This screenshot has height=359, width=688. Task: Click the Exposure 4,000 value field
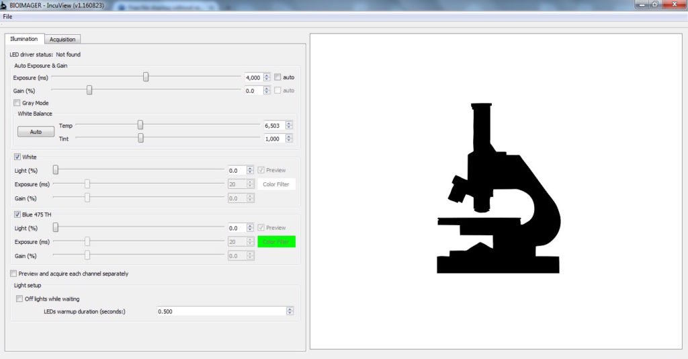click(x=253, y=78)
